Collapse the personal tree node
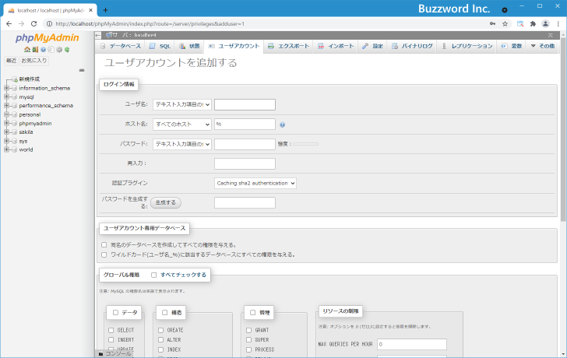Image resolution: width=567 pixels, height=358 pixels. tap(6, 114)
